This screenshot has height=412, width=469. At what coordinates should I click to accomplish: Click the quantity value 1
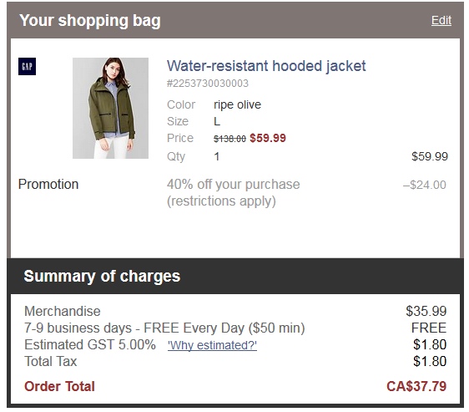[x=217, y=156]
